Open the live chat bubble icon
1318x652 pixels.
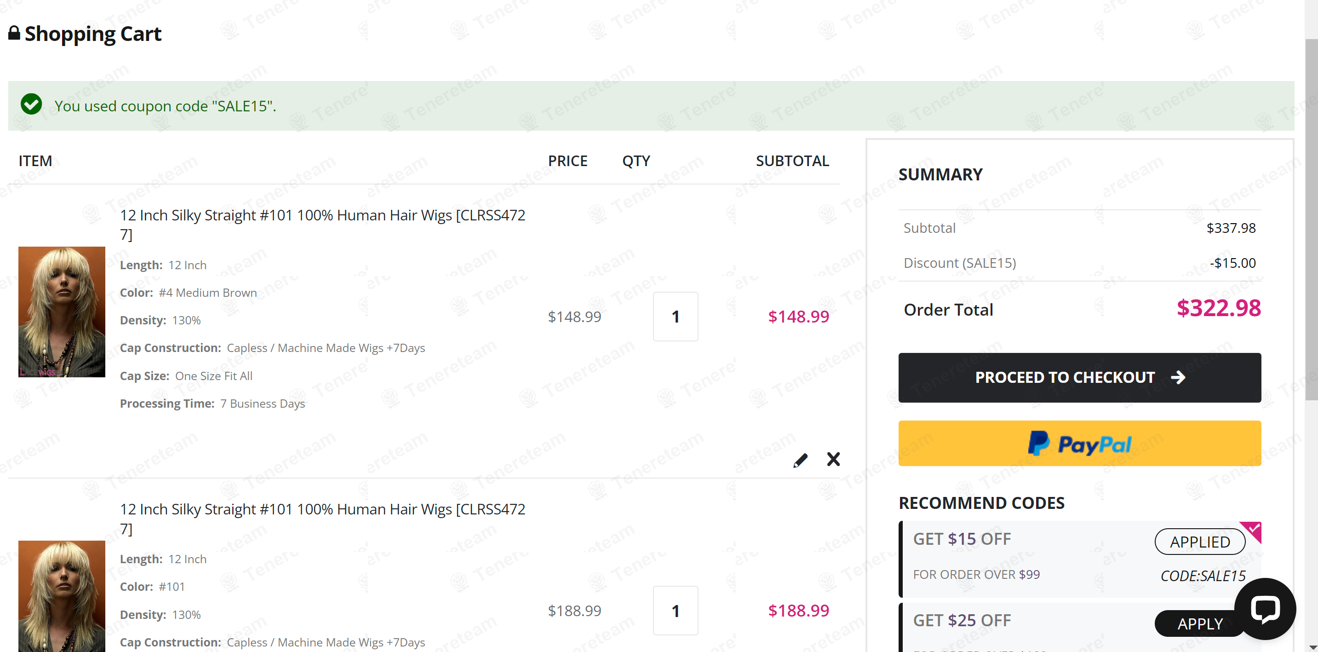click(x=1265, y=608)
